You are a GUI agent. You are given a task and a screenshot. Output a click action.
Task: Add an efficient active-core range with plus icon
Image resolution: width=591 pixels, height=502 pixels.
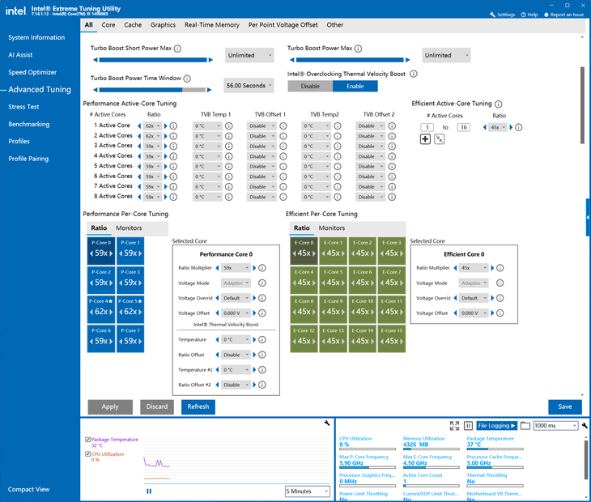coord(425,139)
